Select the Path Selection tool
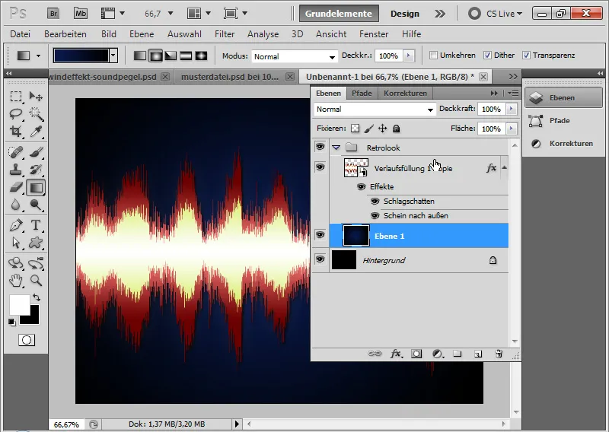Viewport: 609px width, 432px height. [x=16, y=243]
